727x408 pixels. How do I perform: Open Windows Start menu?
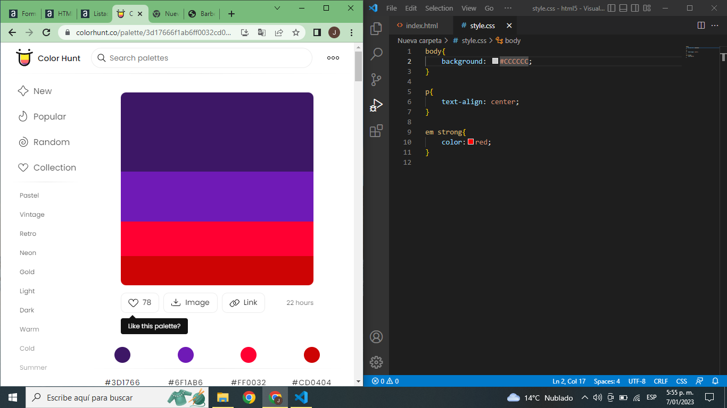click(13, 397)
